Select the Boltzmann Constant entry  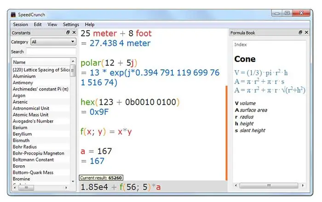pyautogui.click(x=41, y=160)
